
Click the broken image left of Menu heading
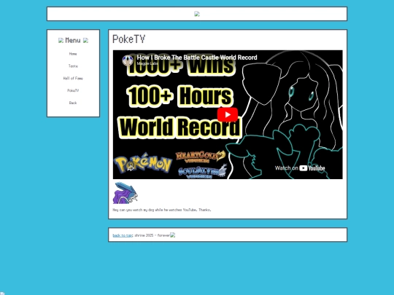pos(61,40)
